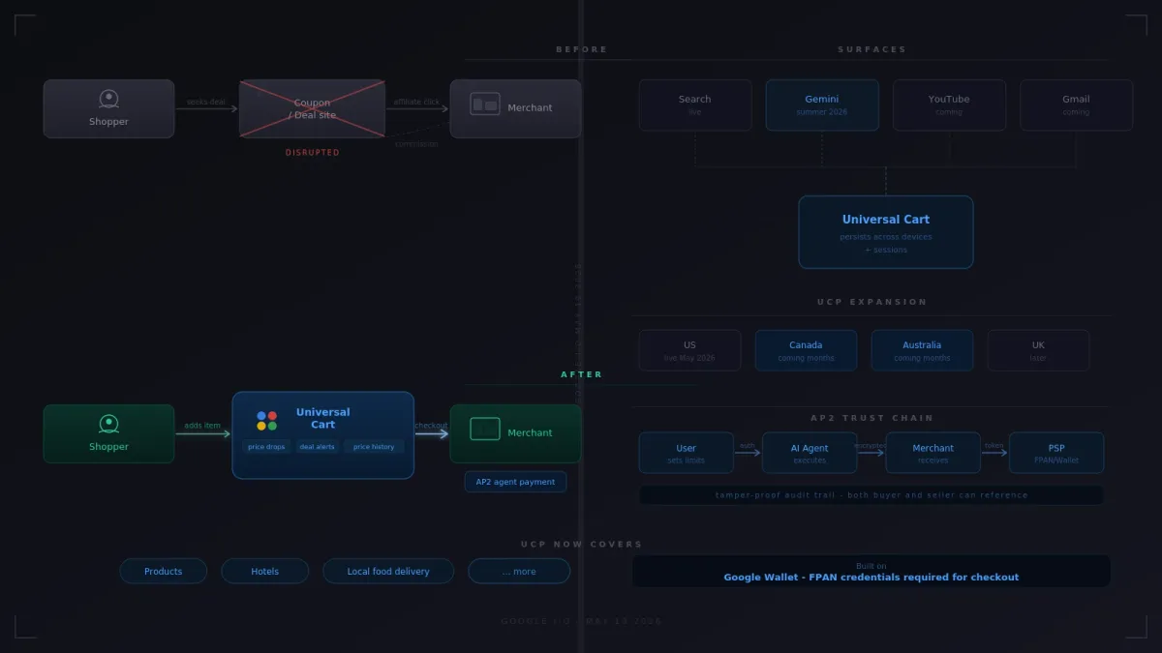Select the Australia expansion card
The height and width of the screenshot is (653, 1162).
click(x=922, y=350)
